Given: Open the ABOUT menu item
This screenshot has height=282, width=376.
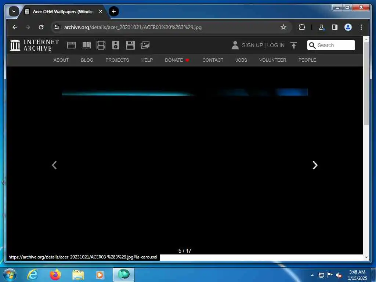Looking at the screenshot, I should [61, 60].
